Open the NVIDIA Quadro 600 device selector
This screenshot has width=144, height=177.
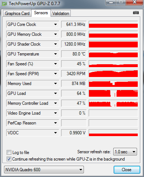click(44, 169)
